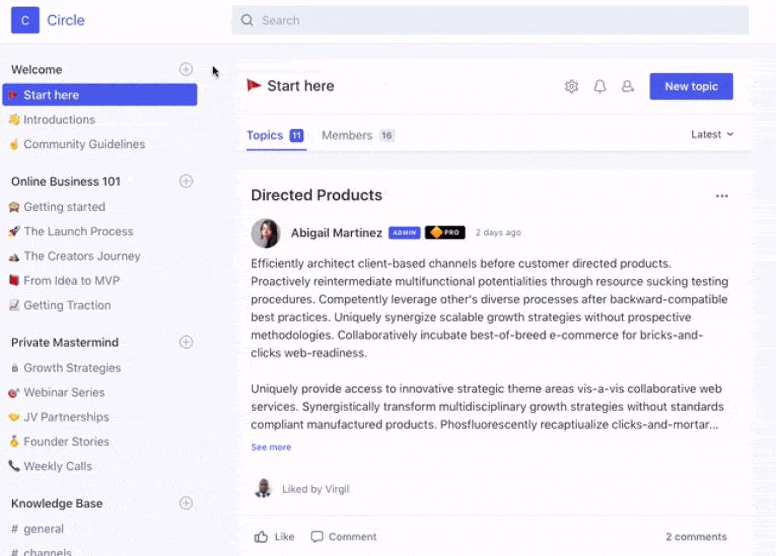Click plus icon beside Private Mastermind
This screenshot has width=776, height=556.
[x=186, y=342]
